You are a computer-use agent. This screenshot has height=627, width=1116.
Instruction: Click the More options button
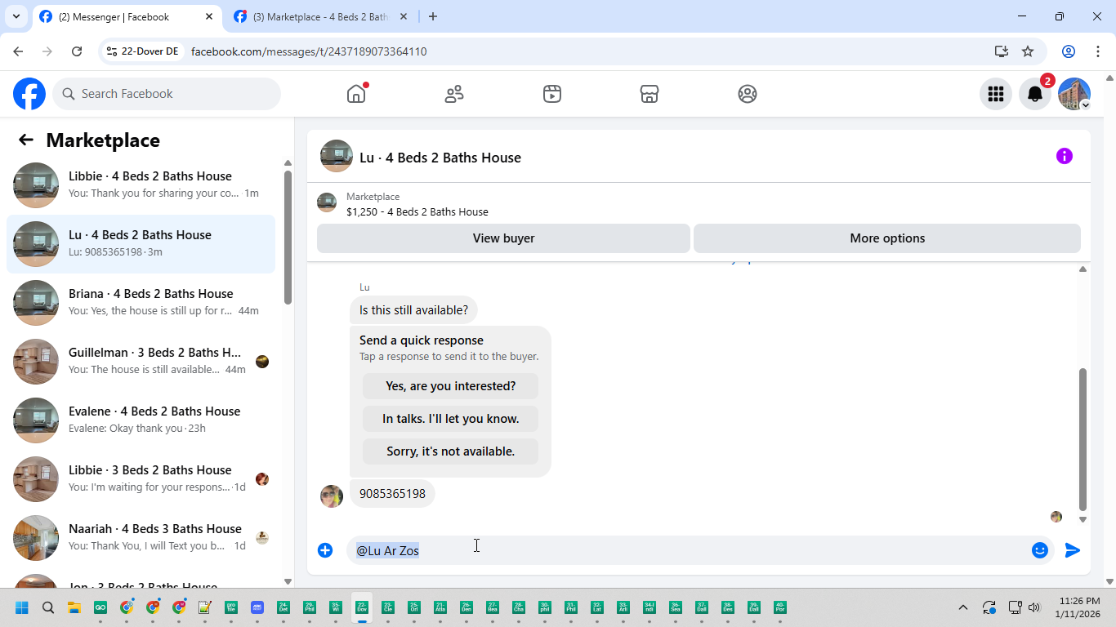[887, 238]
